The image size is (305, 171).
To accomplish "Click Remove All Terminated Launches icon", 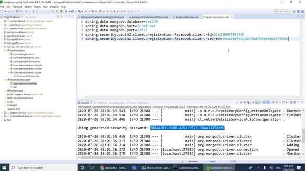I will [248, 102].
